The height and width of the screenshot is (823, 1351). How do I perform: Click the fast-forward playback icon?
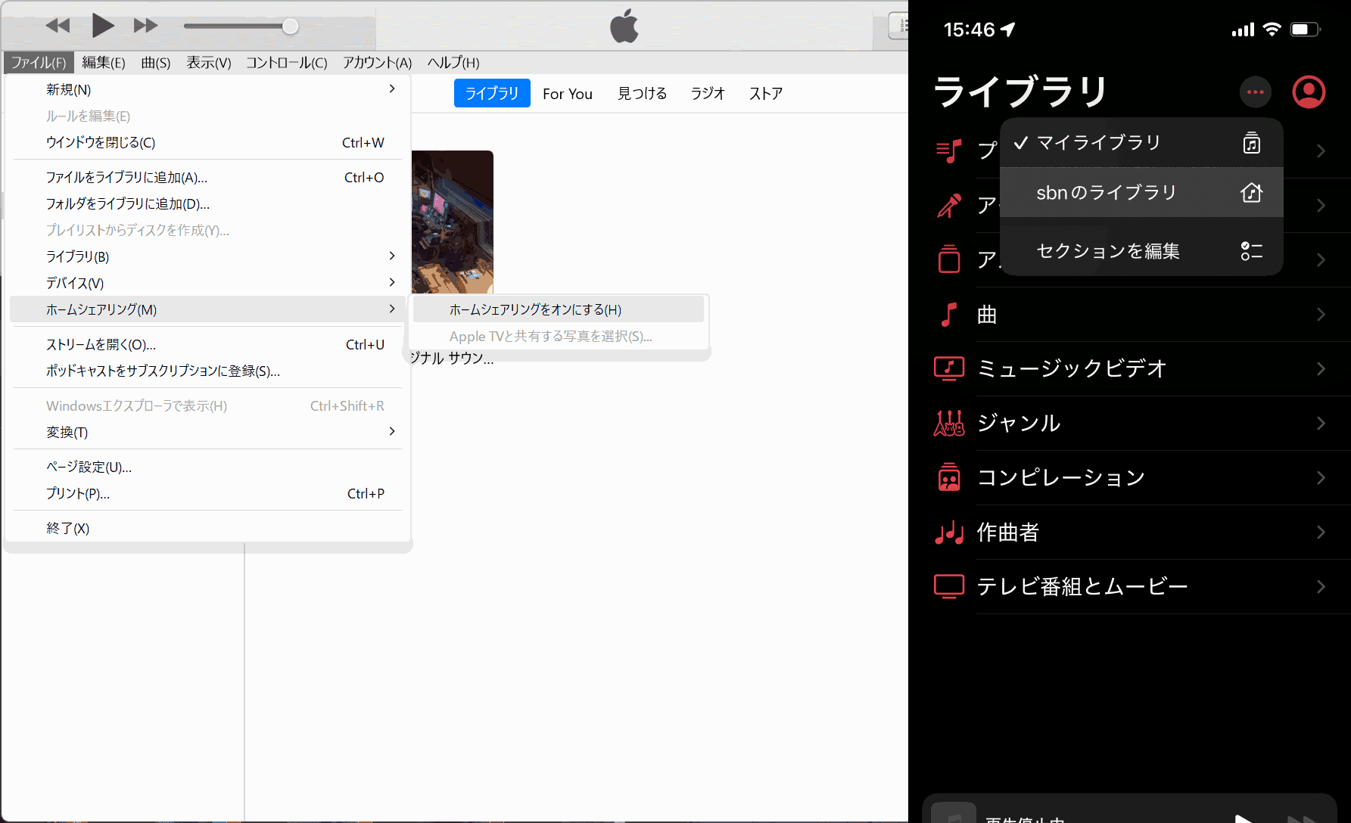point(145,25)
